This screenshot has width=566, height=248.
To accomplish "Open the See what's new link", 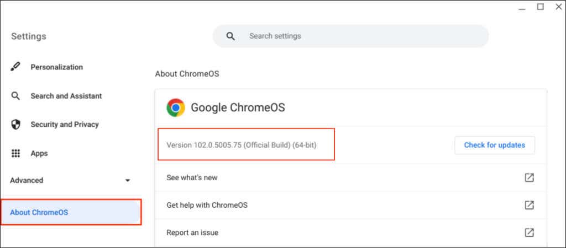I will [192, 177].
